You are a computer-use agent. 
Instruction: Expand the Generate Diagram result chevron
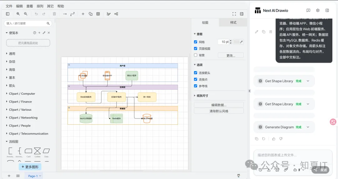click(x=308, y=127)
